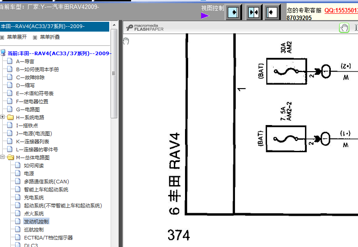Viewport: 358px width, 247px height.
Task: Click the page icon next to K—连接器列表
Action: tap(10, 141)
